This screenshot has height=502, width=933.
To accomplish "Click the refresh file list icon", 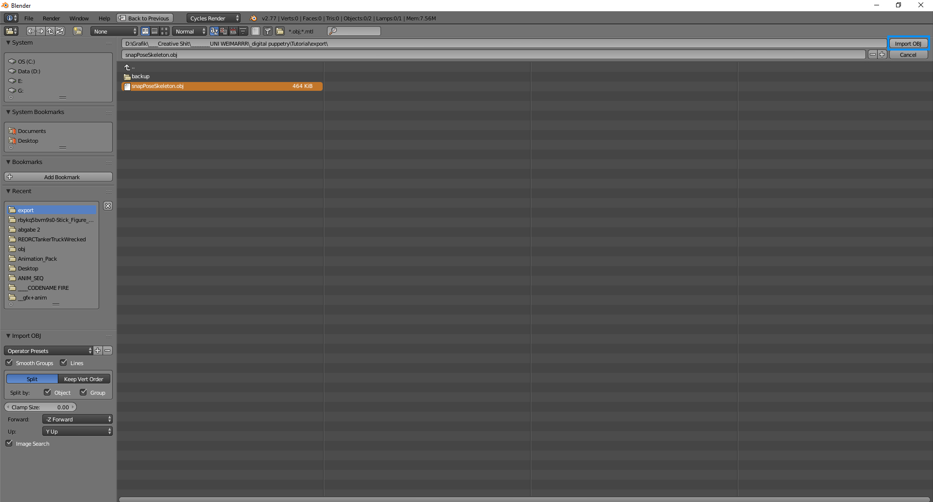I will point(60,31).
